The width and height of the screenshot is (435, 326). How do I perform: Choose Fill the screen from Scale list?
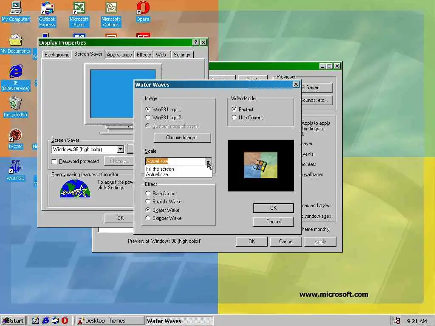pos(178,169)
